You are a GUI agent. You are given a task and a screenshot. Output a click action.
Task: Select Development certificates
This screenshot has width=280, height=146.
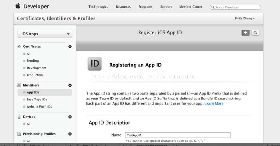pos(37,68)
